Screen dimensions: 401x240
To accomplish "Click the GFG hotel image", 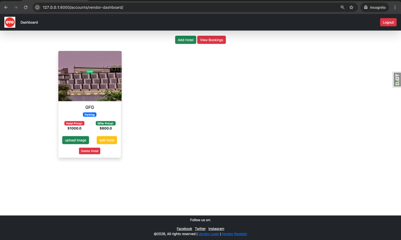I will [90, 76].
